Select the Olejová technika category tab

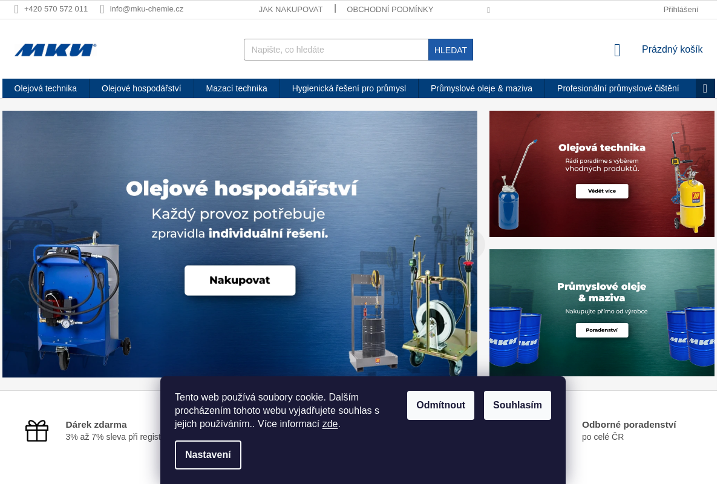45,88
